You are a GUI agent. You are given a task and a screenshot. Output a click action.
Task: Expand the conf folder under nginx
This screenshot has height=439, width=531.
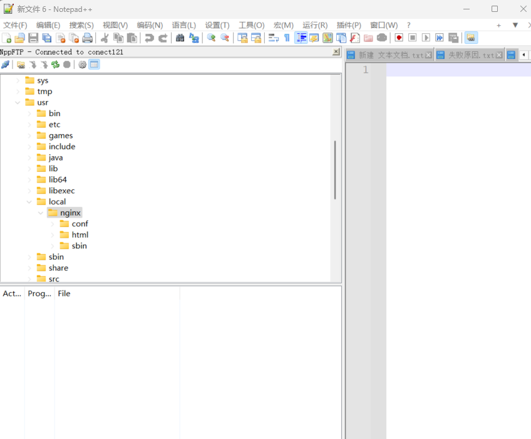(x=51, y=223)
